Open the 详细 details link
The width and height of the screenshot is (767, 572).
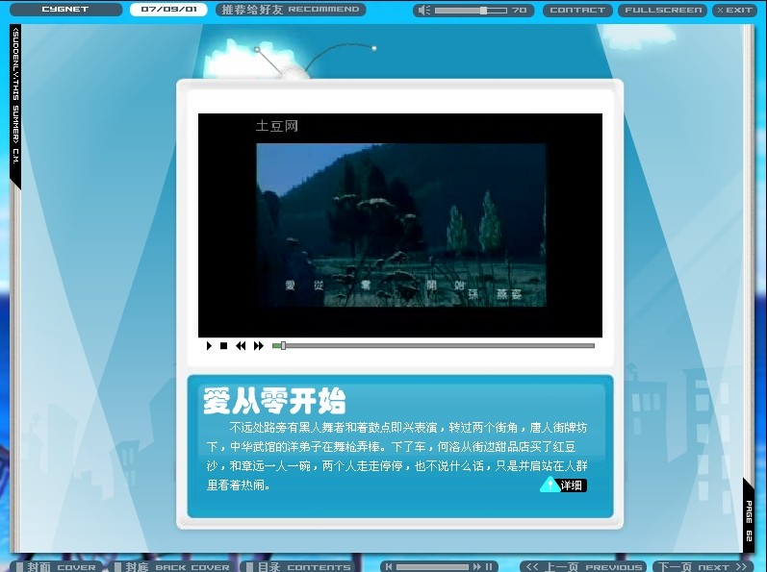click(563, 485)
